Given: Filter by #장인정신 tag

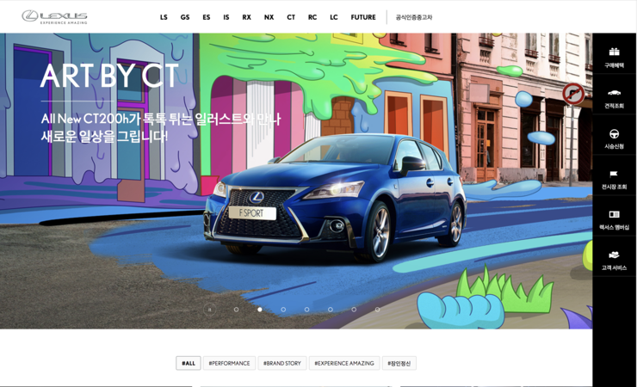Looking at the screenshot, I should 399,363.
